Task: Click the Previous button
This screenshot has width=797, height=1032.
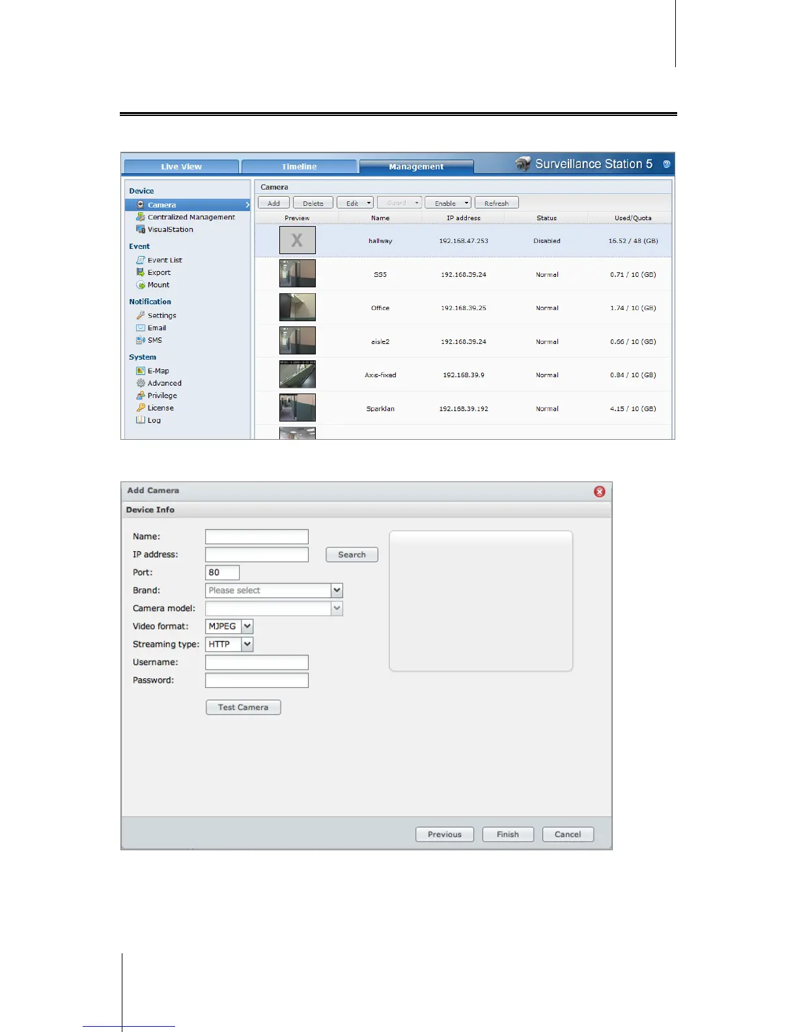Action: pyautogui.click(x=445, y=835)
